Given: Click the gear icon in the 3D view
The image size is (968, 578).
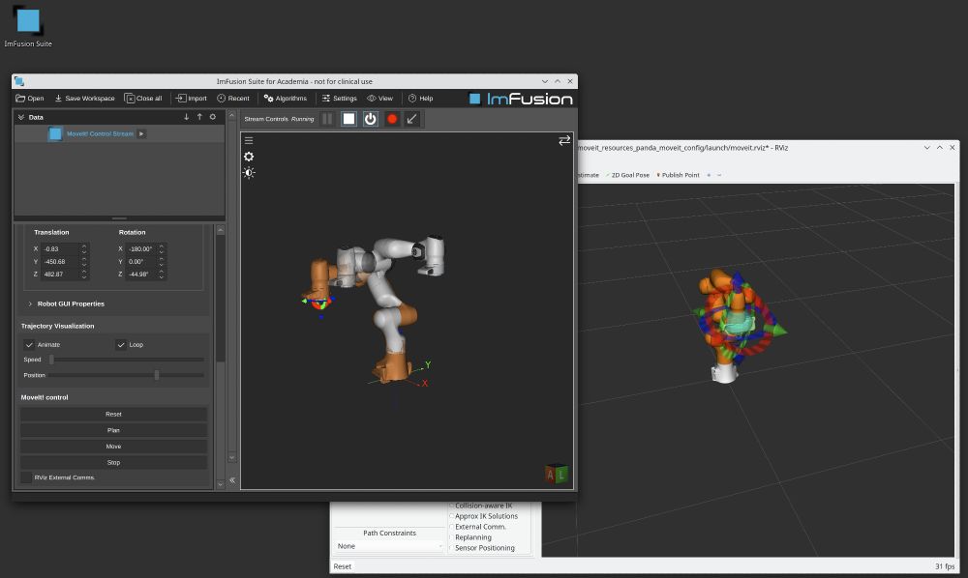Looking at the screenshot, I should pyautogui.click(x=249, y=157).
